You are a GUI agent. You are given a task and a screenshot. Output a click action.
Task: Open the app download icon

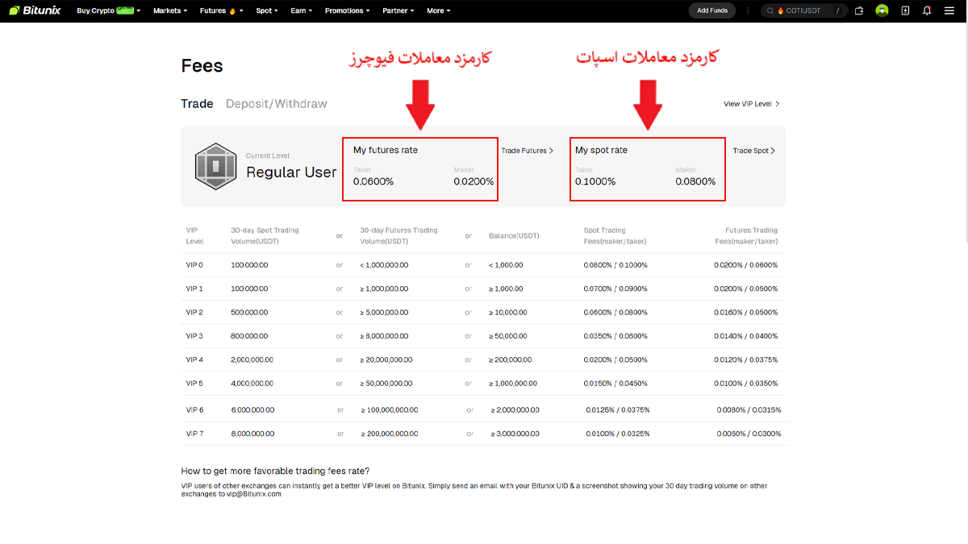point(904,10)
